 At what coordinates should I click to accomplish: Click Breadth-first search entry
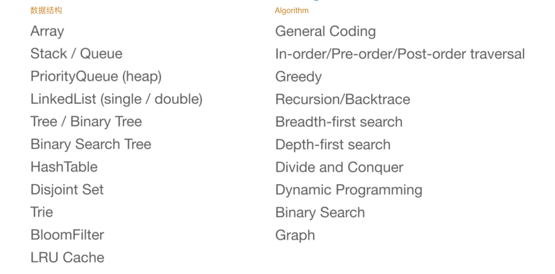pos(339,122)
